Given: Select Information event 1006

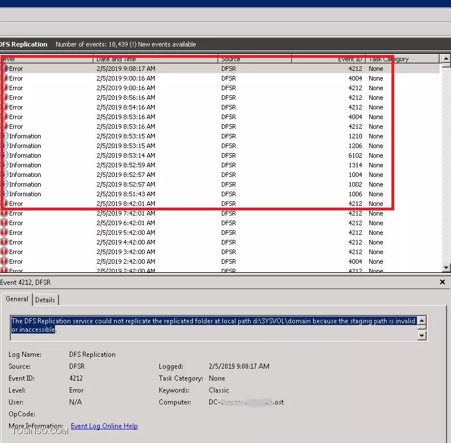Looking at the screenshot, I should click(220, 194).
